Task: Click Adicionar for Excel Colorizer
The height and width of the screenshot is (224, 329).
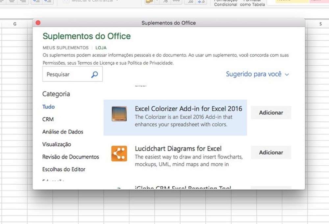Action: coord(271,112)
